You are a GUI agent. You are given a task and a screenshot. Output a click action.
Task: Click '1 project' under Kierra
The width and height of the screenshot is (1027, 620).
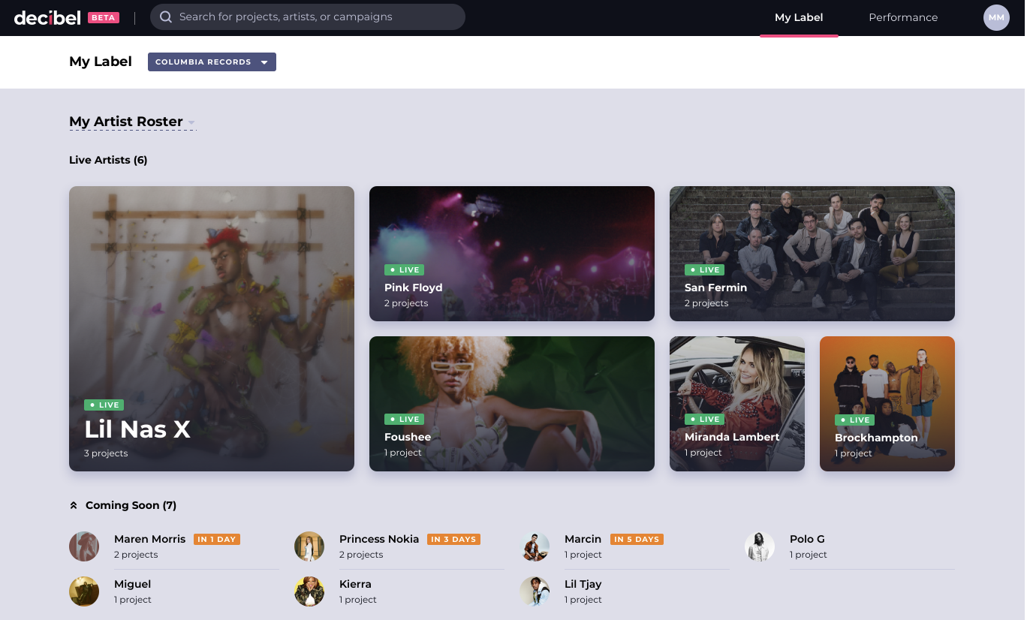tap(358, 600)
